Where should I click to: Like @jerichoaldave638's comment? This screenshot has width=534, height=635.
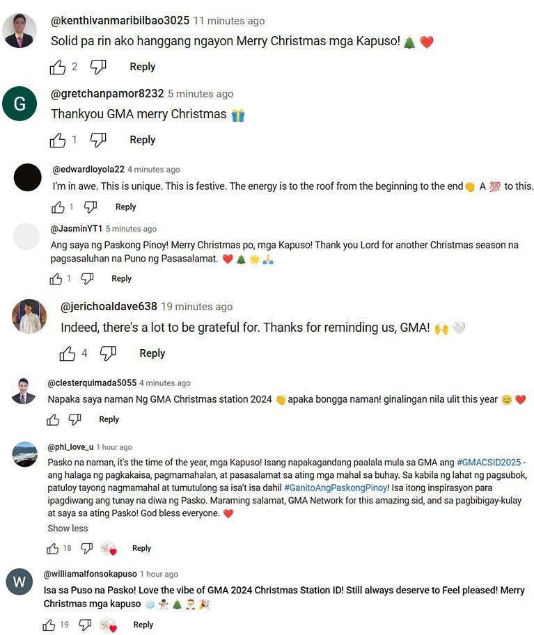(68, 353)
